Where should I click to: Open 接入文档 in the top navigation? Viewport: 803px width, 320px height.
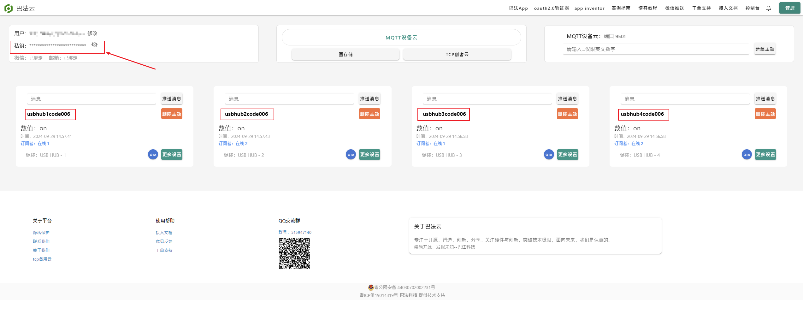click(728, 8)
